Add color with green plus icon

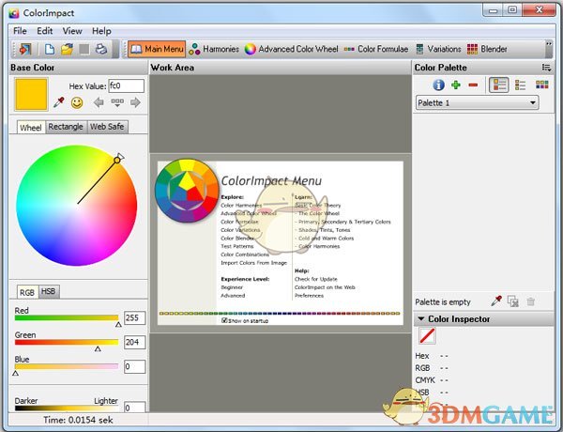(456, 85)
